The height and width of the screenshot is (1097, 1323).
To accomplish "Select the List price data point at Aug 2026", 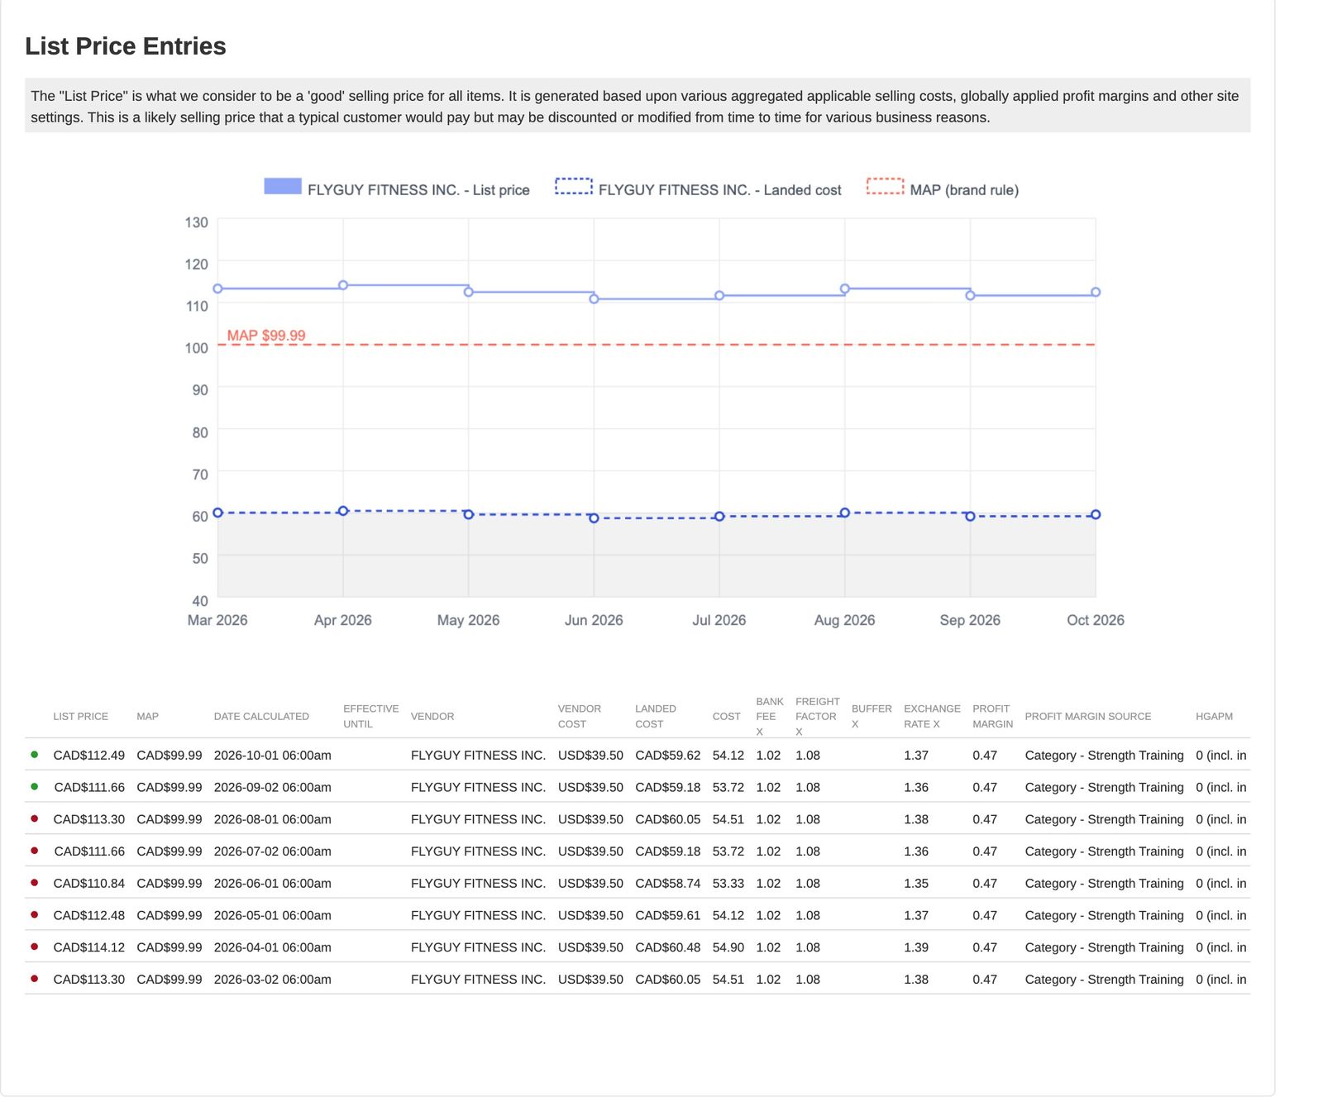I will pyautogui.click(x=844, y=289).
